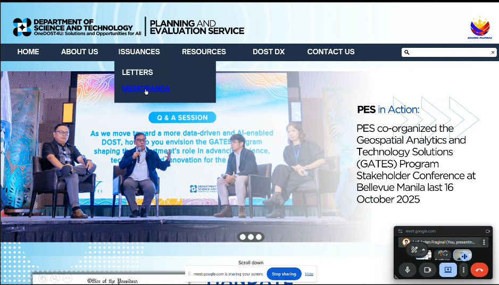Click the 'meet.google.com' text in the widget
This screenshot has width=499, height=285.
click(421, 231)
